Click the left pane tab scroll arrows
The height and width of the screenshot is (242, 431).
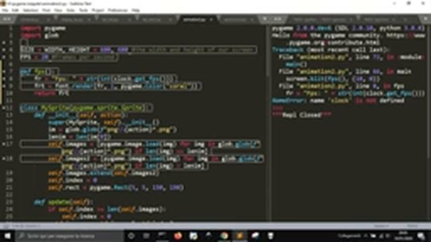point(7,19)
